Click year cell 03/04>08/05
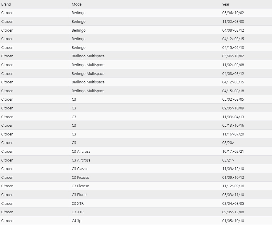 [x=233, y=204]
